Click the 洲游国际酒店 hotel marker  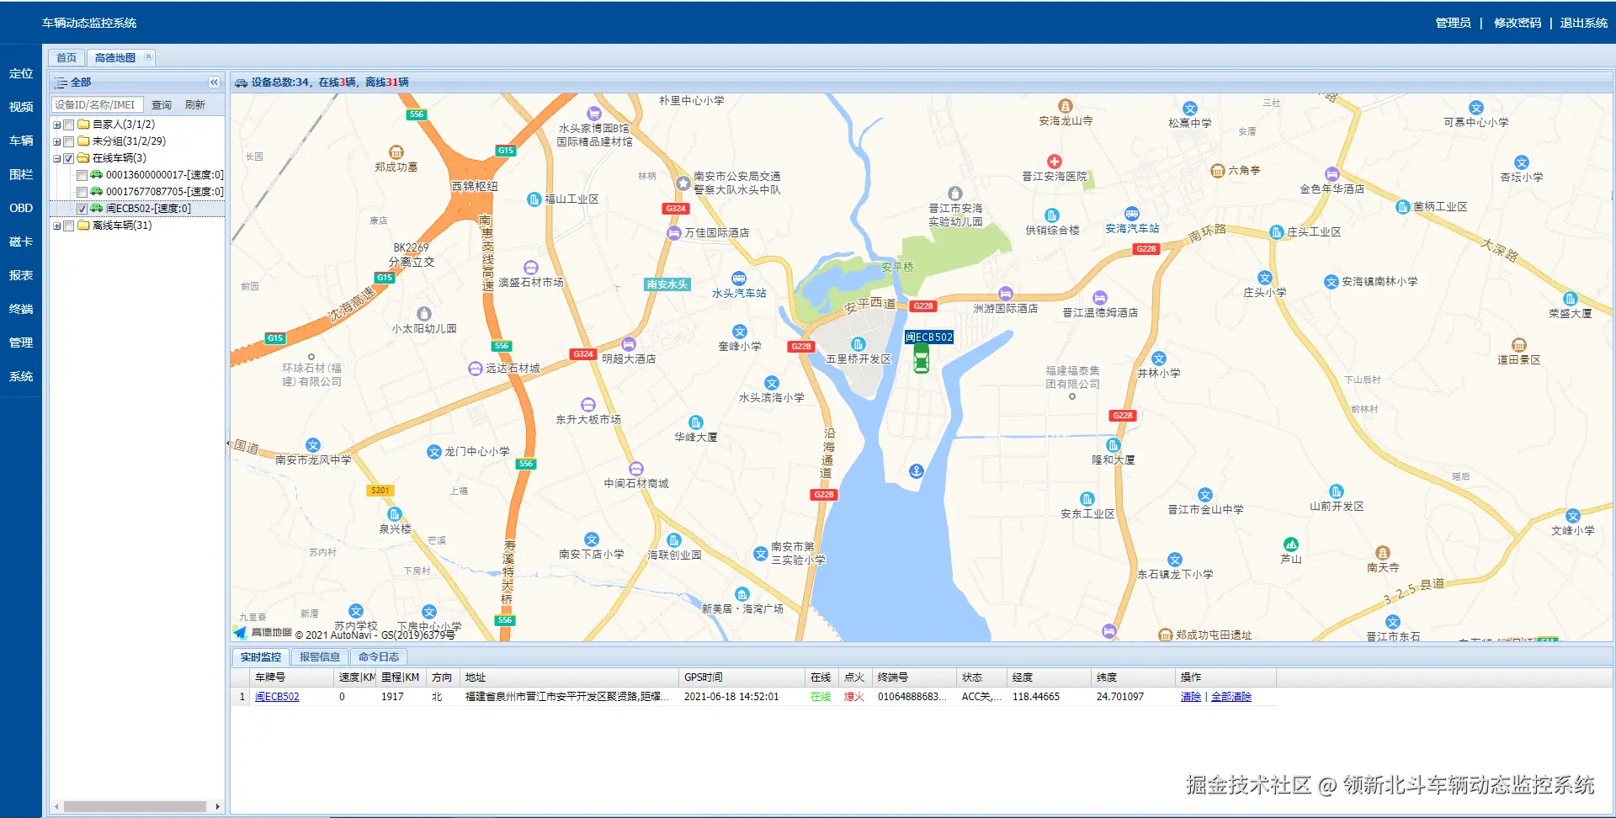tap(1006, 294)
